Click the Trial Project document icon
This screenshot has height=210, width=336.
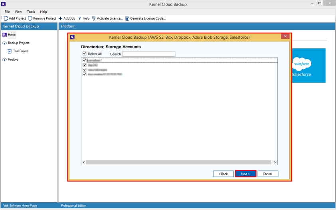point(10,51)
